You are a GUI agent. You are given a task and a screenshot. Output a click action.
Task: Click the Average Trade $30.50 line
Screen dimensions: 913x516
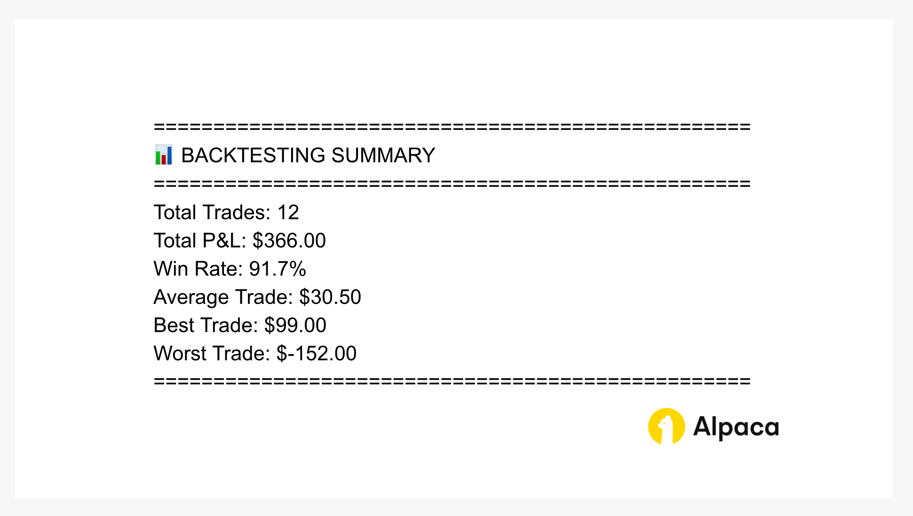257,297
